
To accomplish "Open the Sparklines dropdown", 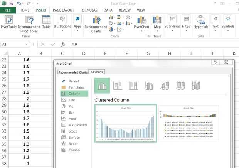I will [x=172, y=23].
